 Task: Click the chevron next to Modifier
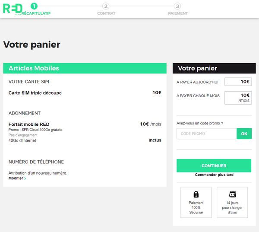coord(25,178)
